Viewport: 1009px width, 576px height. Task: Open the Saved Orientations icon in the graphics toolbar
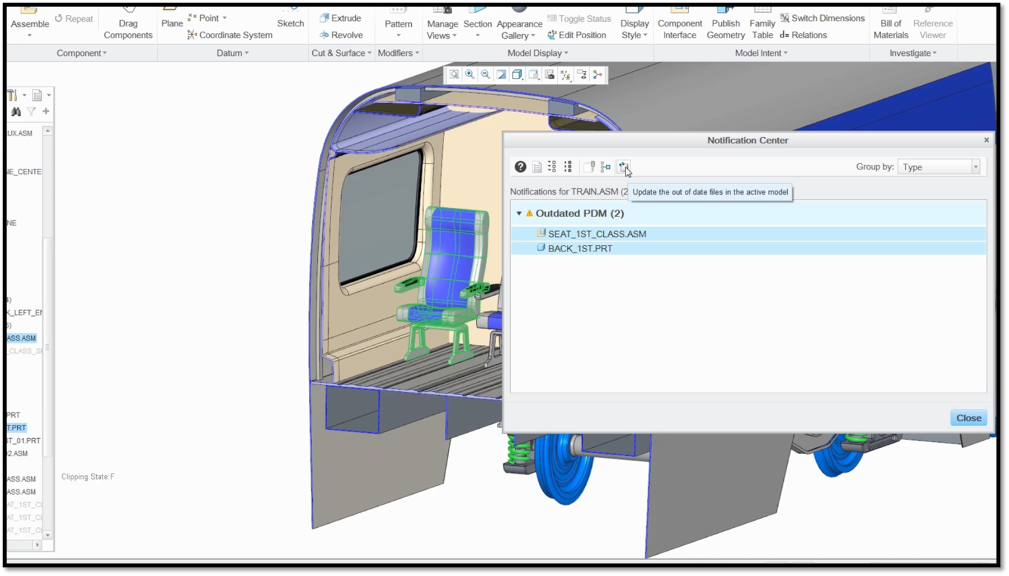click(x=534, y=75)
